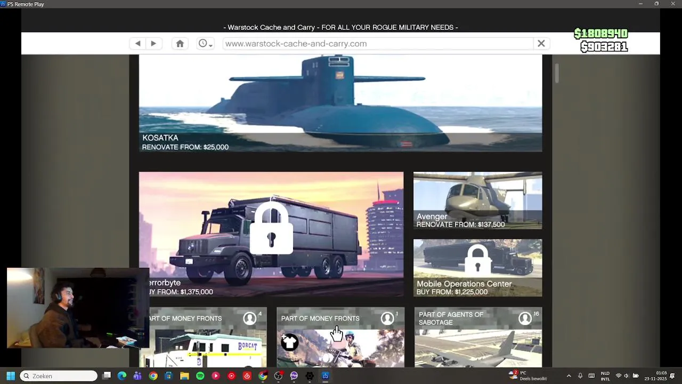Image resolution: width=682 pixels, height=384 pixels.
Task: Close the in-game browser with the X
Action: [541, 44]
